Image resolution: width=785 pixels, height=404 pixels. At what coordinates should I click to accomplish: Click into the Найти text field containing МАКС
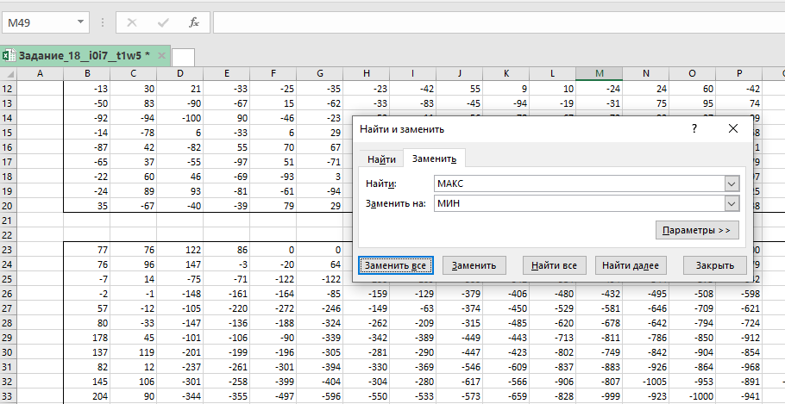point(578,183)
